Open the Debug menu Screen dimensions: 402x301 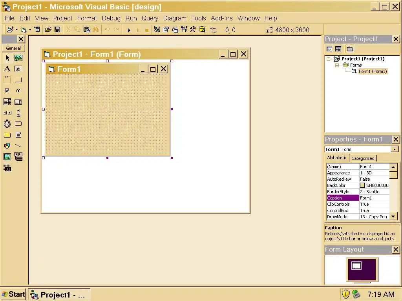point(111,18)
